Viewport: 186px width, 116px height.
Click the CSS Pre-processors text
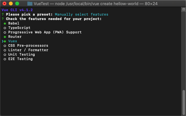point(28,46)
